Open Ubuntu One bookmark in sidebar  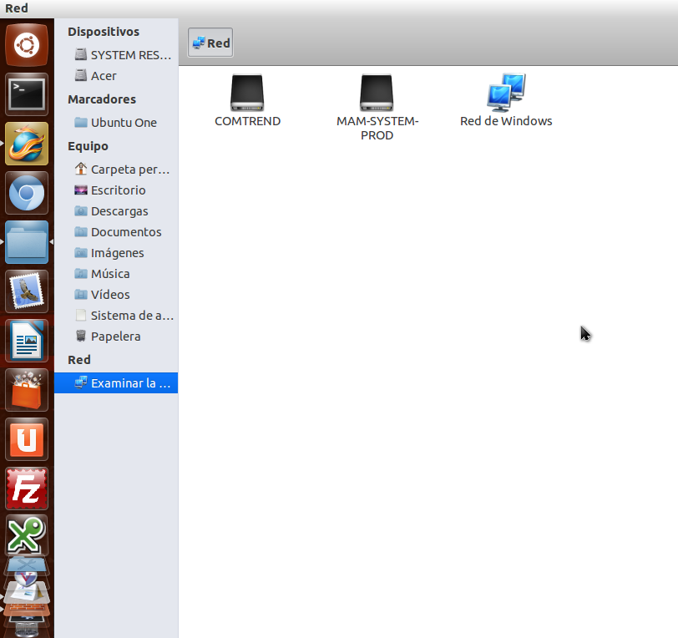[124, 123]
